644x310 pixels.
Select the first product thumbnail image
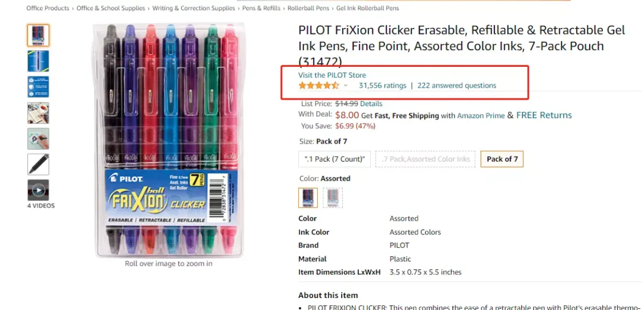[38, 35]
